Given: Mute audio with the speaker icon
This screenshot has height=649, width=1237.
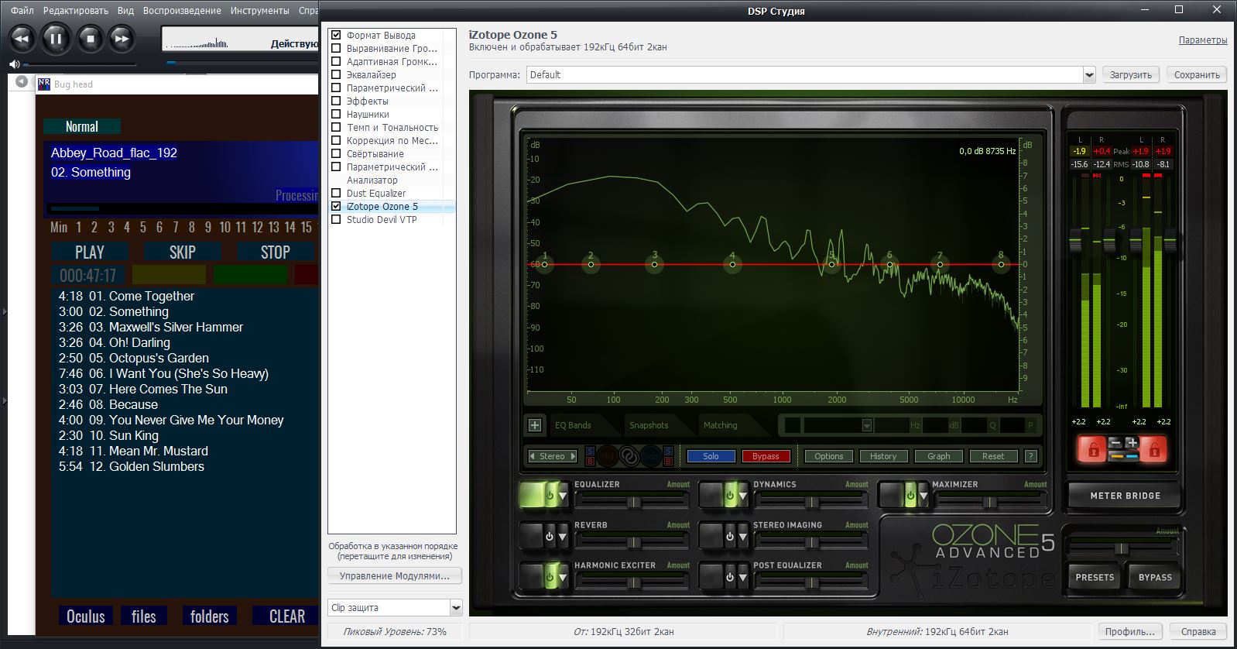Looking at the screenshot, I should click(x=14, y=64).
